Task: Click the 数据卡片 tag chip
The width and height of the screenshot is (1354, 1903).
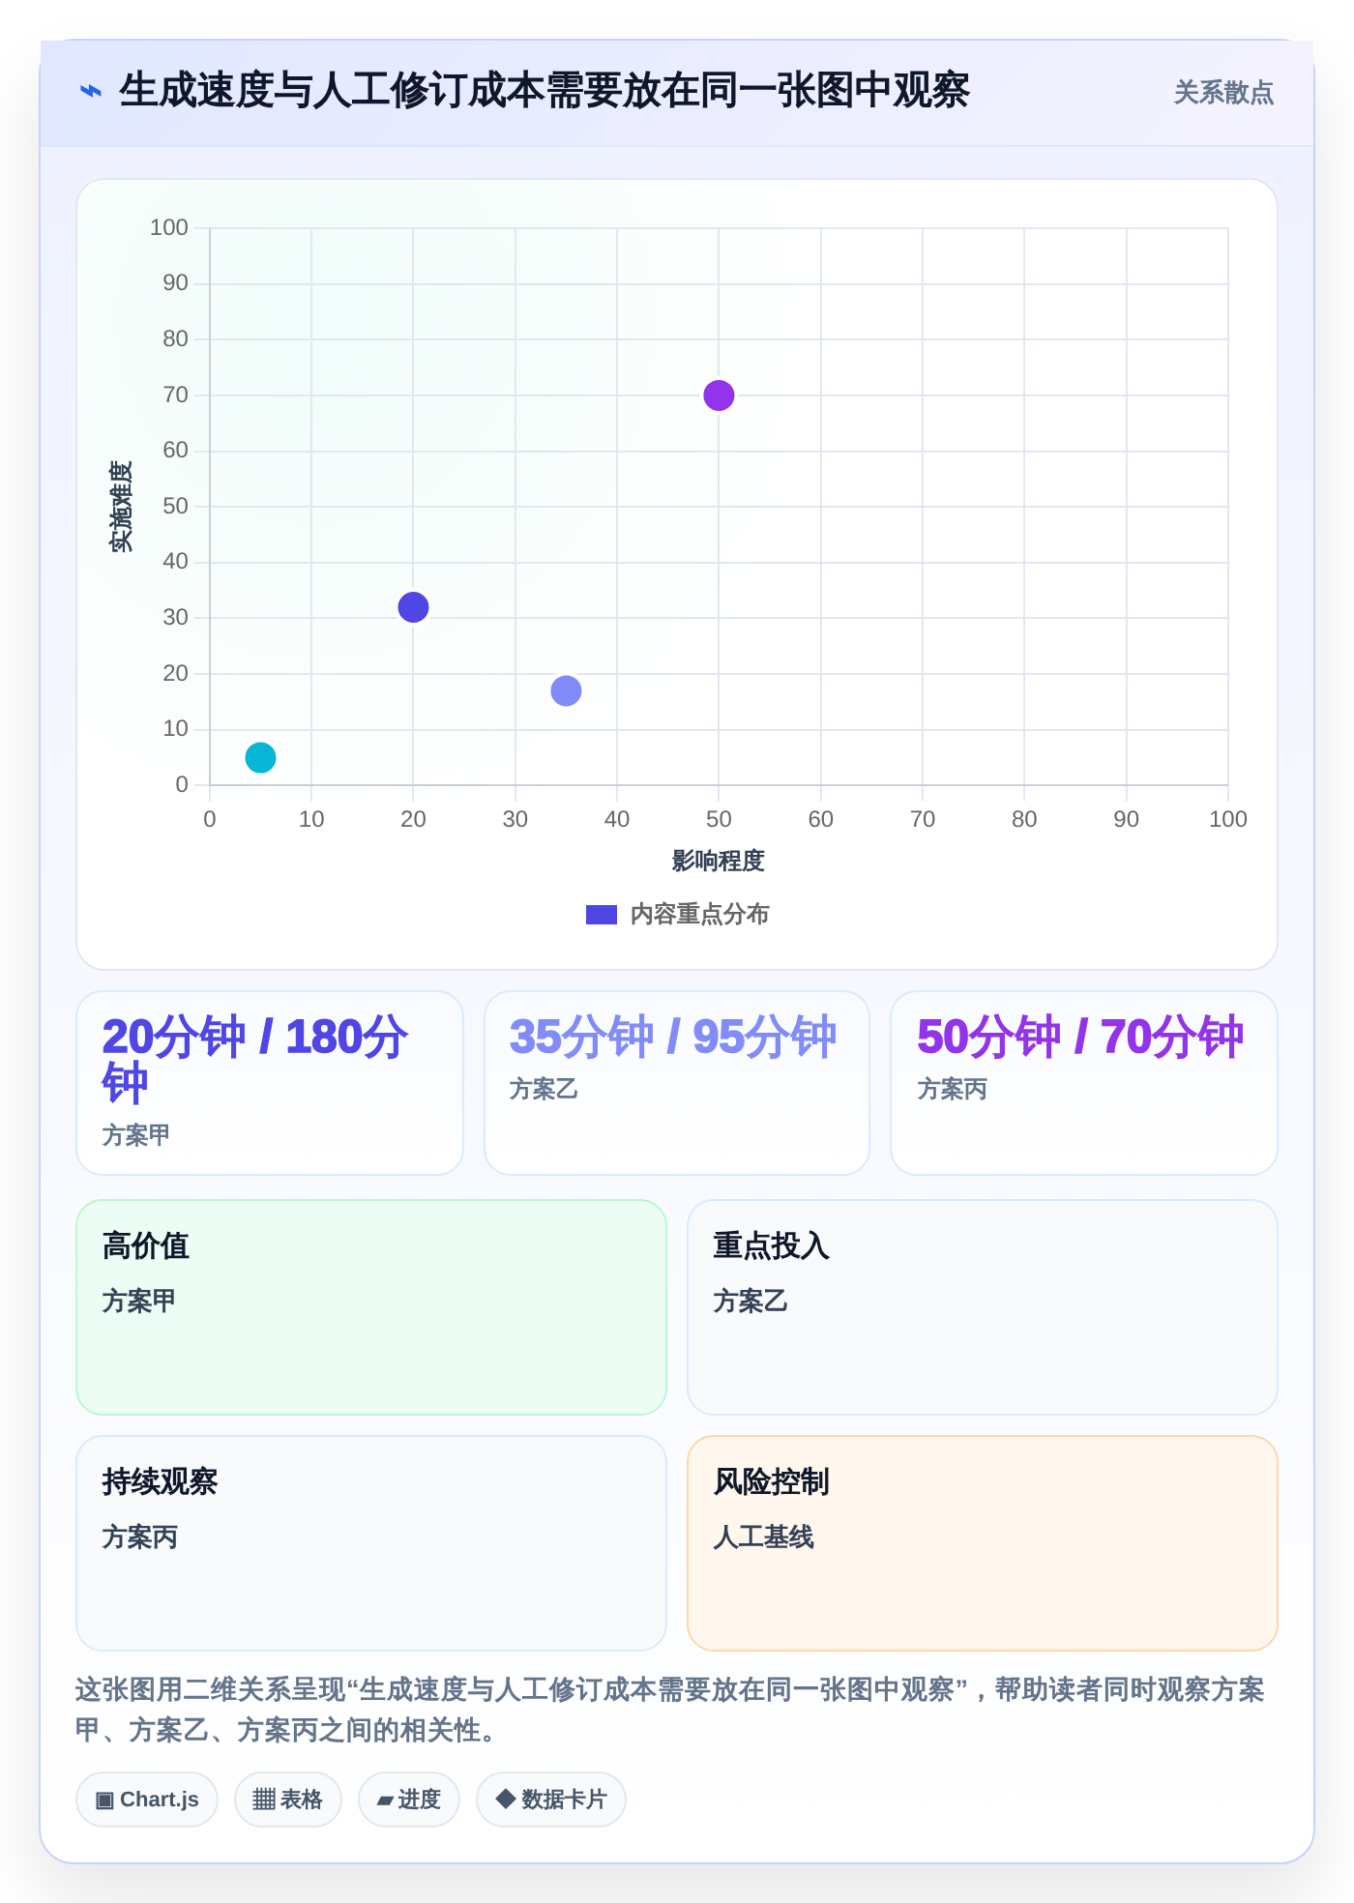Action: (x=551, y=1800)
